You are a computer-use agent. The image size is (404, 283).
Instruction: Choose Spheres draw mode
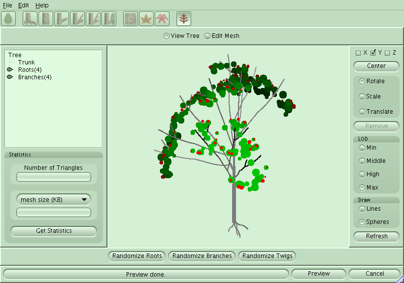(362, 222)
